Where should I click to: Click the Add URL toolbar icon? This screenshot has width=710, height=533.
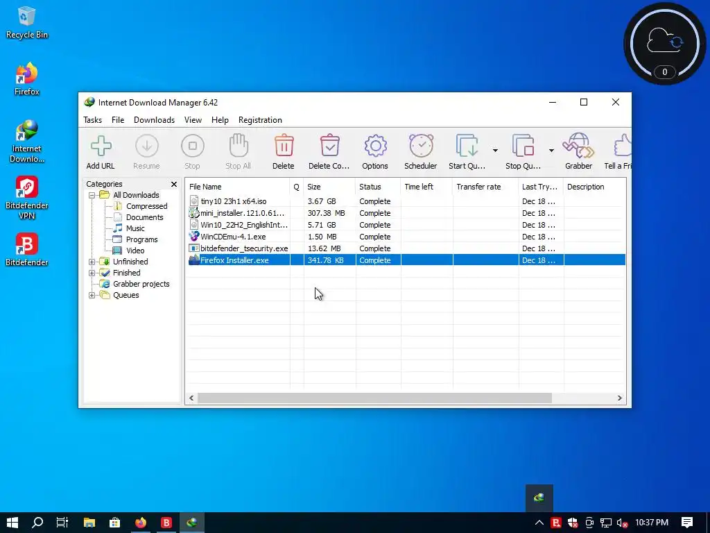point(101,146)
